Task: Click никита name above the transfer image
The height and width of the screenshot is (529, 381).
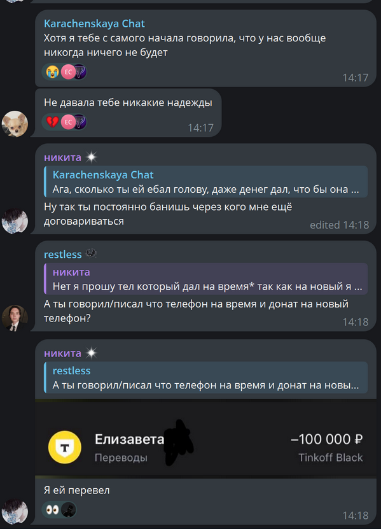Action: pos(63,353)
